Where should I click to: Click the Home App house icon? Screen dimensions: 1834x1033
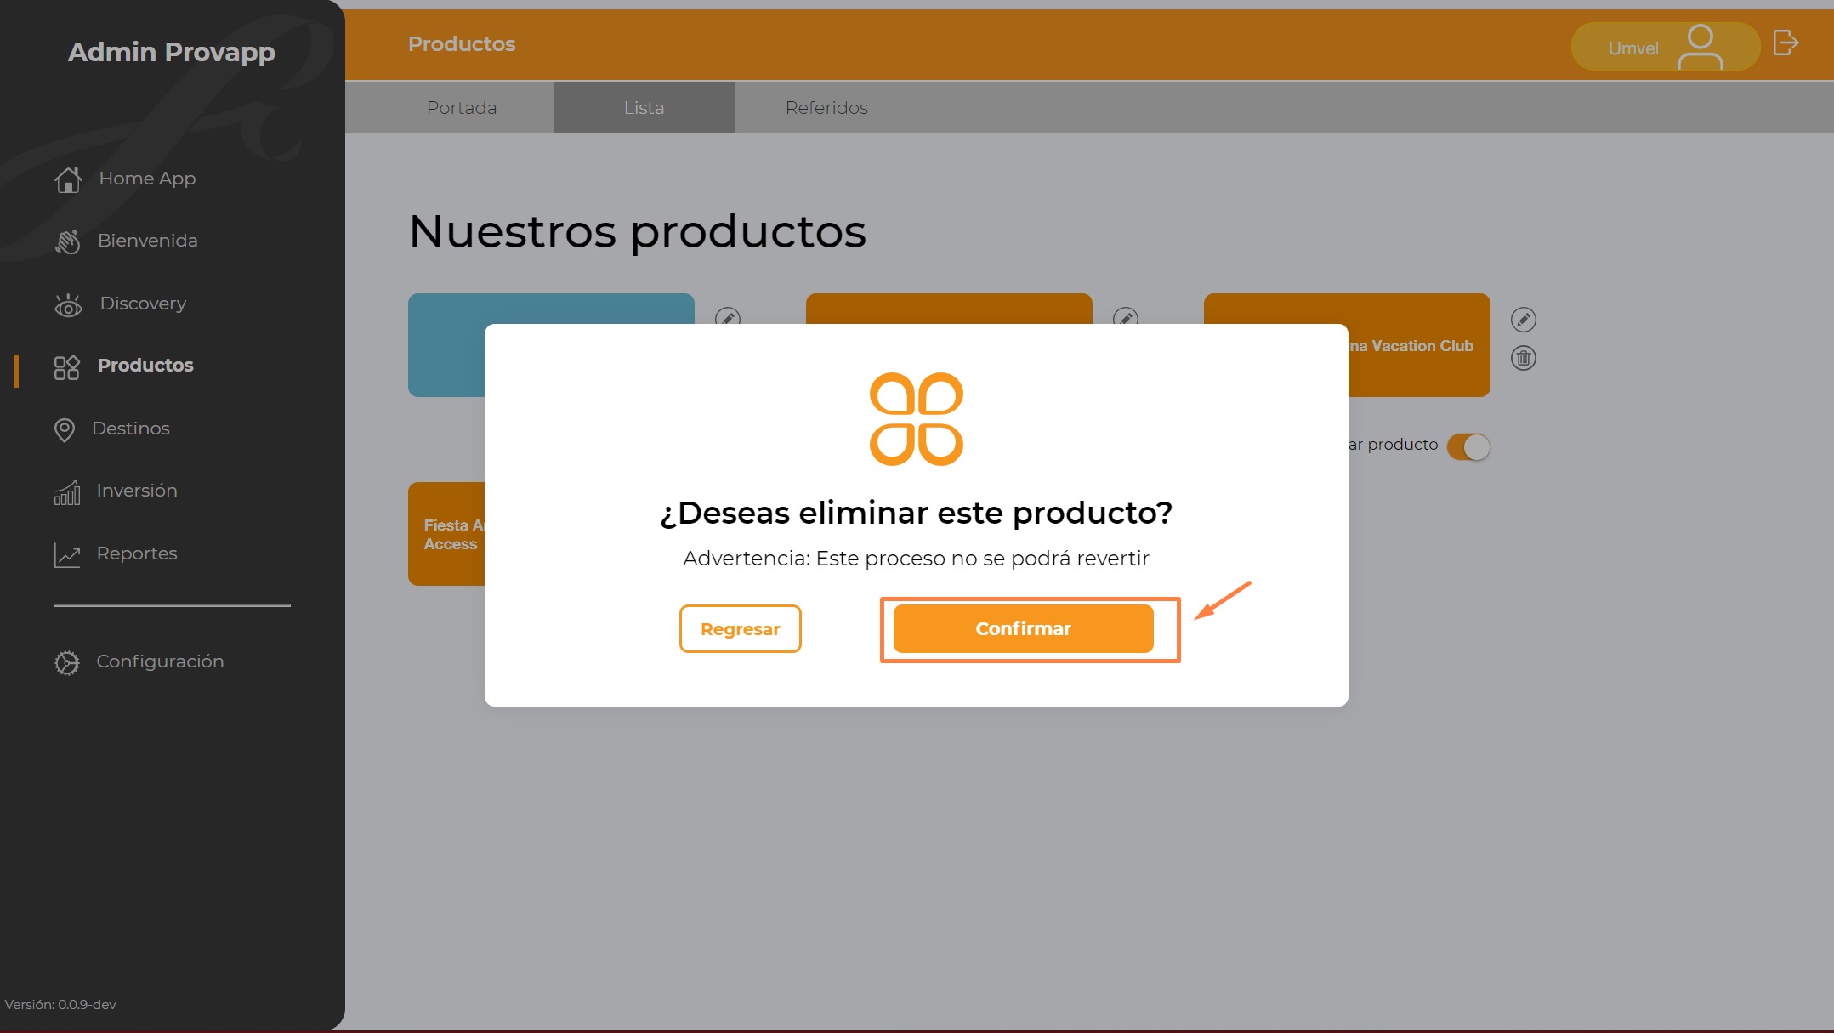(68, 179)
